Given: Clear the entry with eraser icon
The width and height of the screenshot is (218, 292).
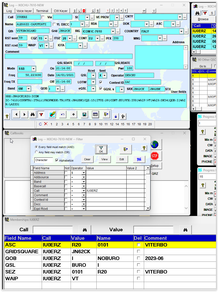Looking at the screenshot, I should [52, 114].
